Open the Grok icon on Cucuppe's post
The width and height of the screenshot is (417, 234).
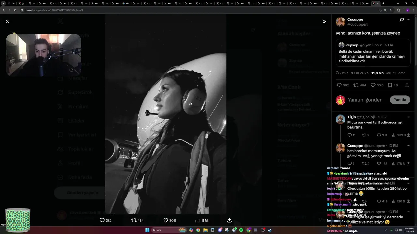402,19
